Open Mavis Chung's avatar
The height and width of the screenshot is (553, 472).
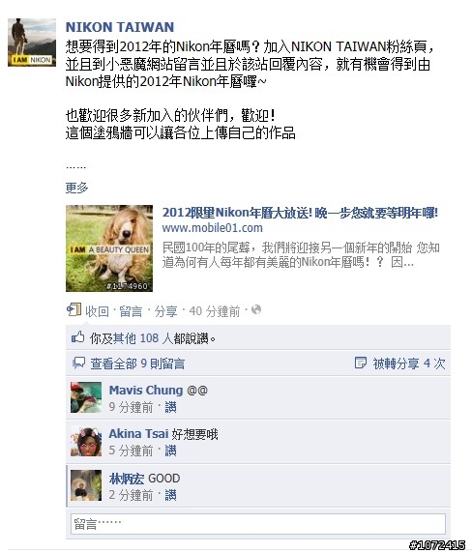(x=86, y=397)
